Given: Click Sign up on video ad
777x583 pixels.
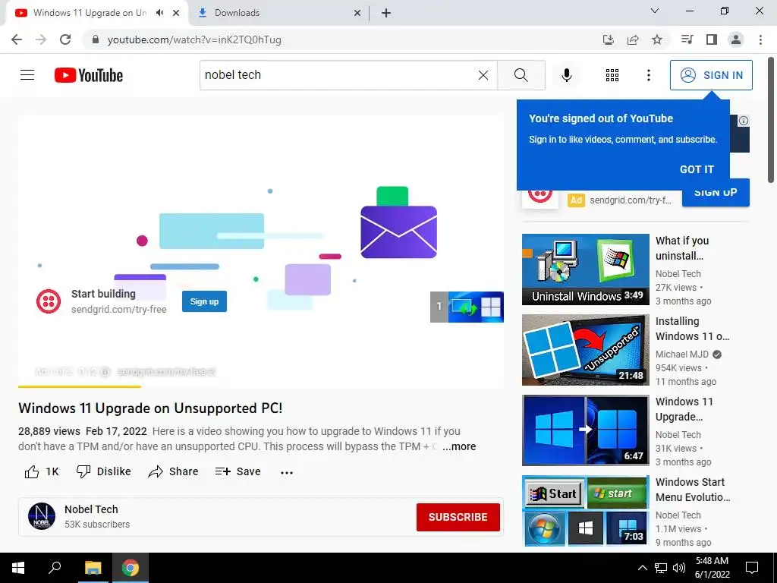Looking at the screenshot, I should pyautogui.click(x=204, y=301).
